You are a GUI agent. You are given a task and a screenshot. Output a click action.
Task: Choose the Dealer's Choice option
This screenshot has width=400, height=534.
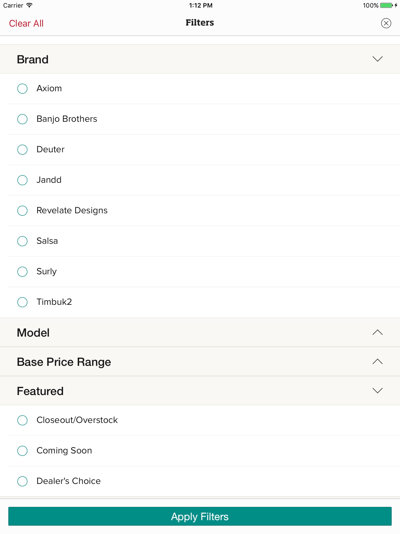pos(22,481)
